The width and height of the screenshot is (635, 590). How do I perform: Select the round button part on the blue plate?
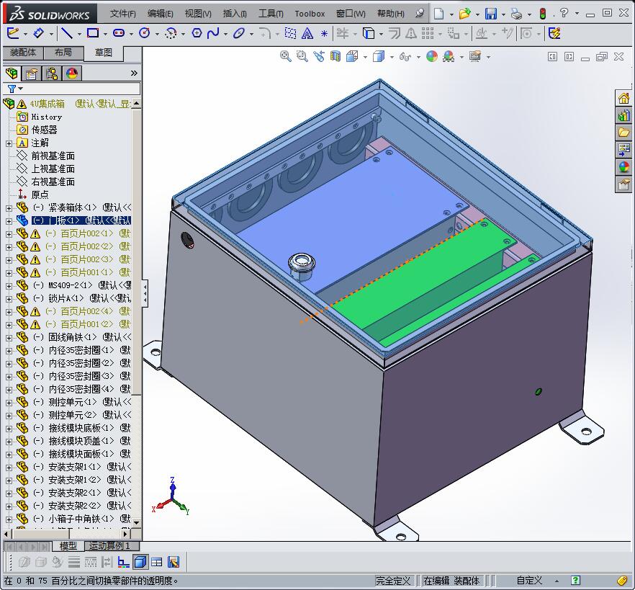click(x=301, y=266)
